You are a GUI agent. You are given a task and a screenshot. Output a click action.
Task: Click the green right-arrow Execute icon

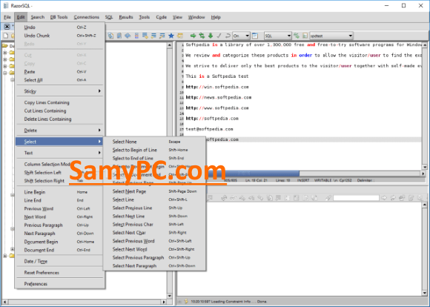(193, 36)
